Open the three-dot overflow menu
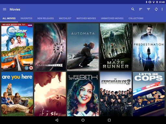The image size is (166, 124). pyautogui.click(x=162, y=9)
